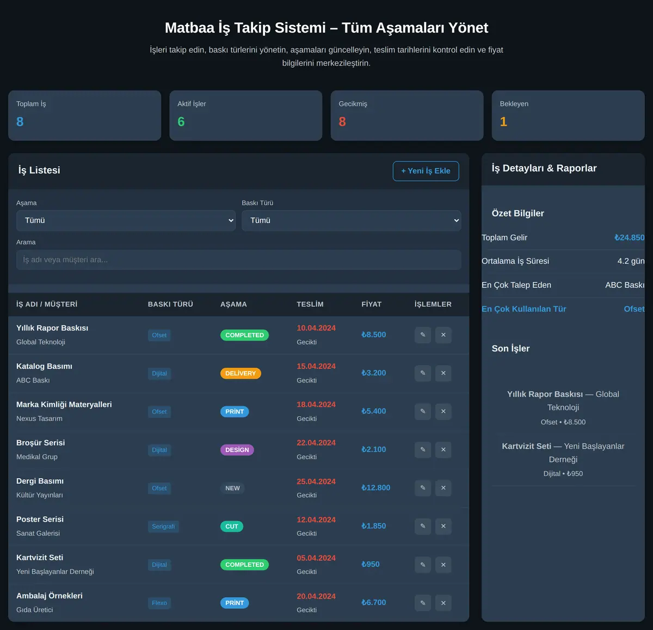
Task: Click the Toplam Gelir value ₺24.850
Action: (630, 237)
